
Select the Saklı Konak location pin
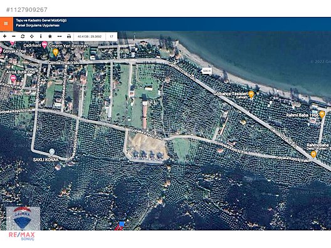tap(51, 152)
